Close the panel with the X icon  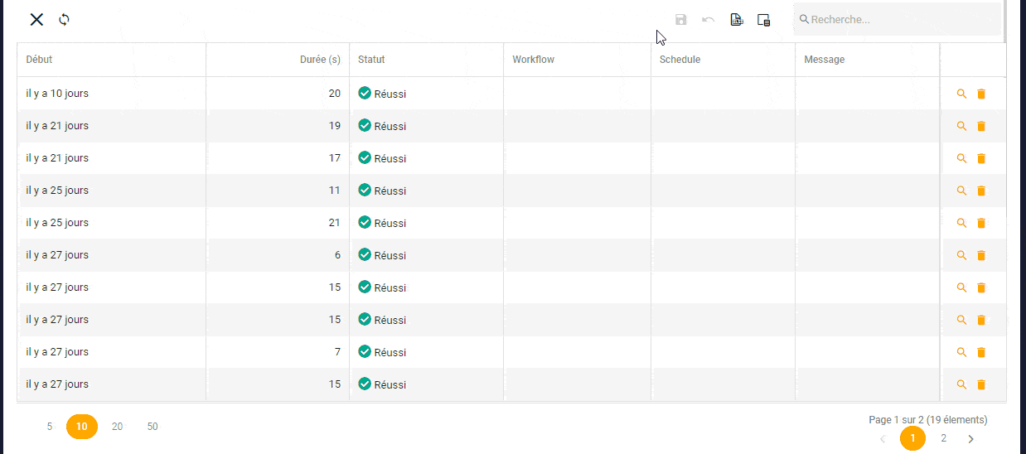36,20
